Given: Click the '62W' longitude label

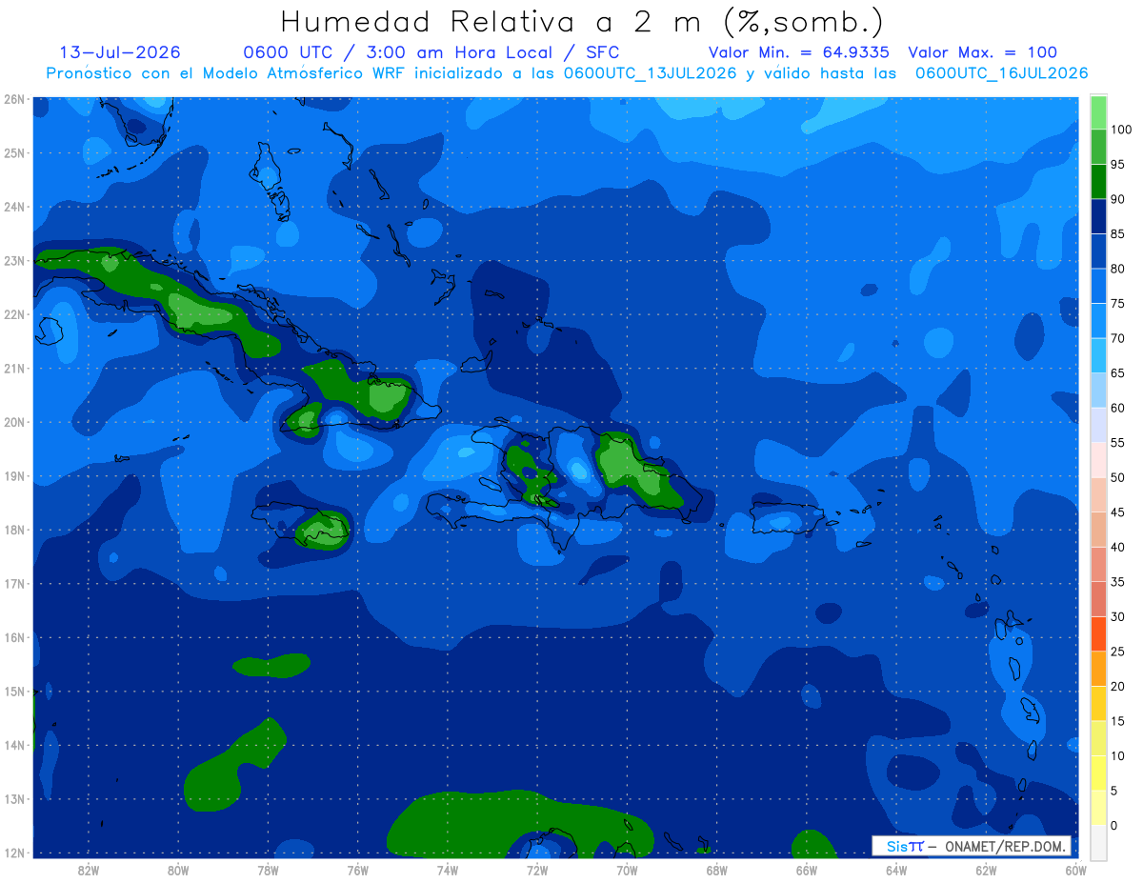Looking at the screenshot, I should point(986,870).
